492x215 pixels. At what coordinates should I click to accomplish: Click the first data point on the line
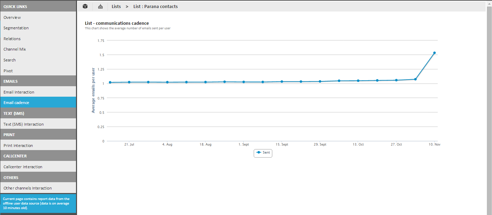110,82
